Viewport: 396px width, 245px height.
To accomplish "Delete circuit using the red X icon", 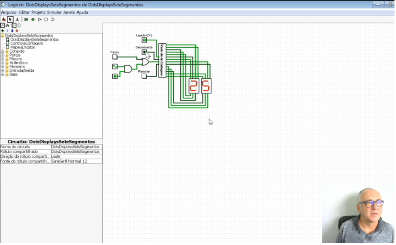I will tap(17, 30).
